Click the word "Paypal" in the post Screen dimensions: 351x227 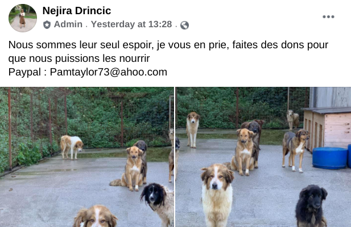(24, 72)
